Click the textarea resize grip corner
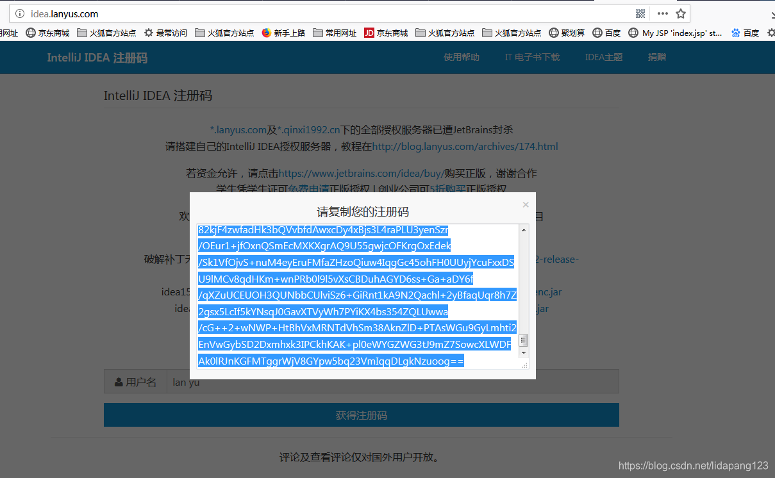Screen dimensions: 775x478 (x=524, y=365)
